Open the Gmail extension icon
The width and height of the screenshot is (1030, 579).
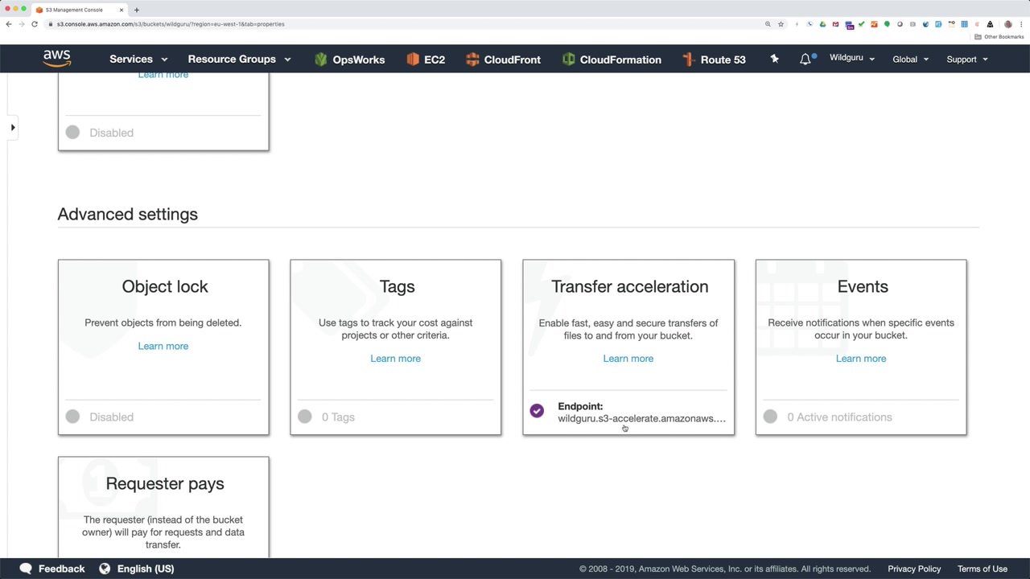[x=835, y=24]
